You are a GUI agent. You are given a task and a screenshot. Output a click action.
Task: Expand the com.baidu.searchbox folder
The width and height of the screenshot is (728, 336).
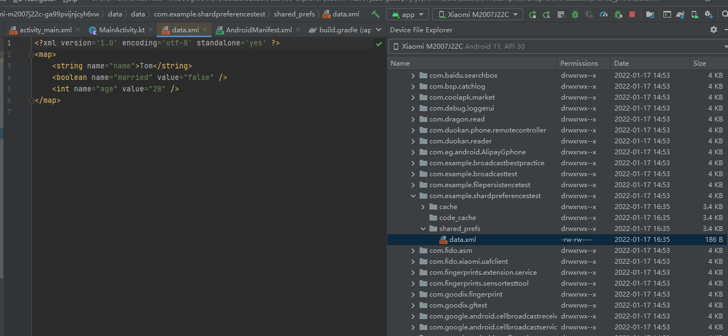pyautogui.click(x=413, y=76)
